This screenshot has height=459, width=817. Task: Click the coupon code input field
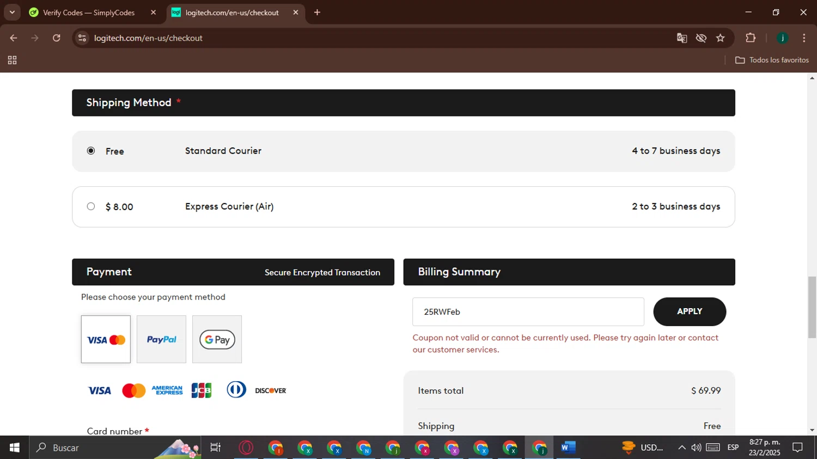click(x=528, y=311)
